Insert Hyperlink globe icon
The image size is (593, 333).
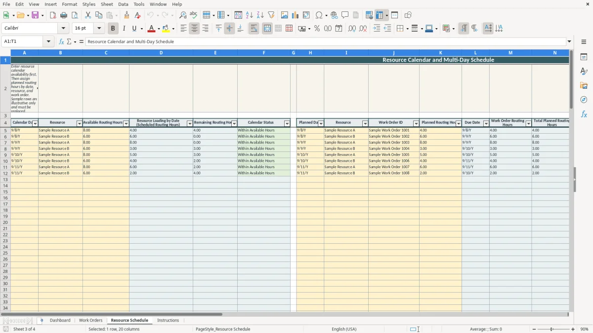[334, 15]
